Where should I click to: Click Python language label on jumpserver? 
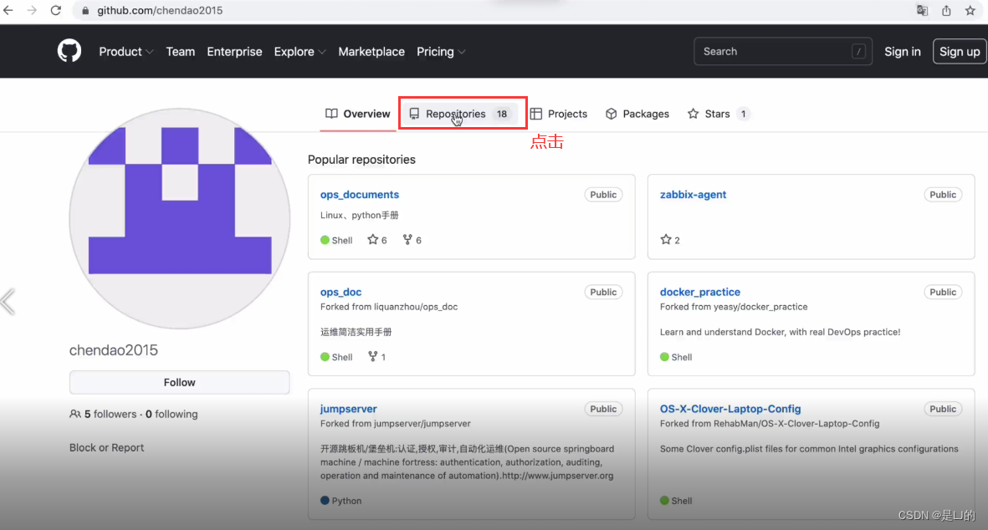[x=346, y=501]
